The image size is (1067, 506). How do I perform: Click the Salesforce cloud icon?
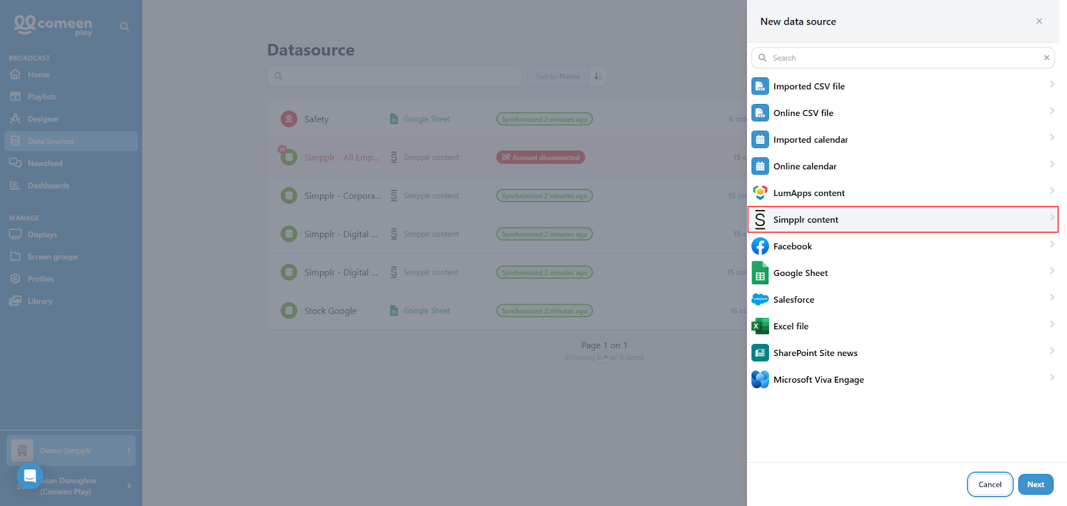[x=760, y=299]
